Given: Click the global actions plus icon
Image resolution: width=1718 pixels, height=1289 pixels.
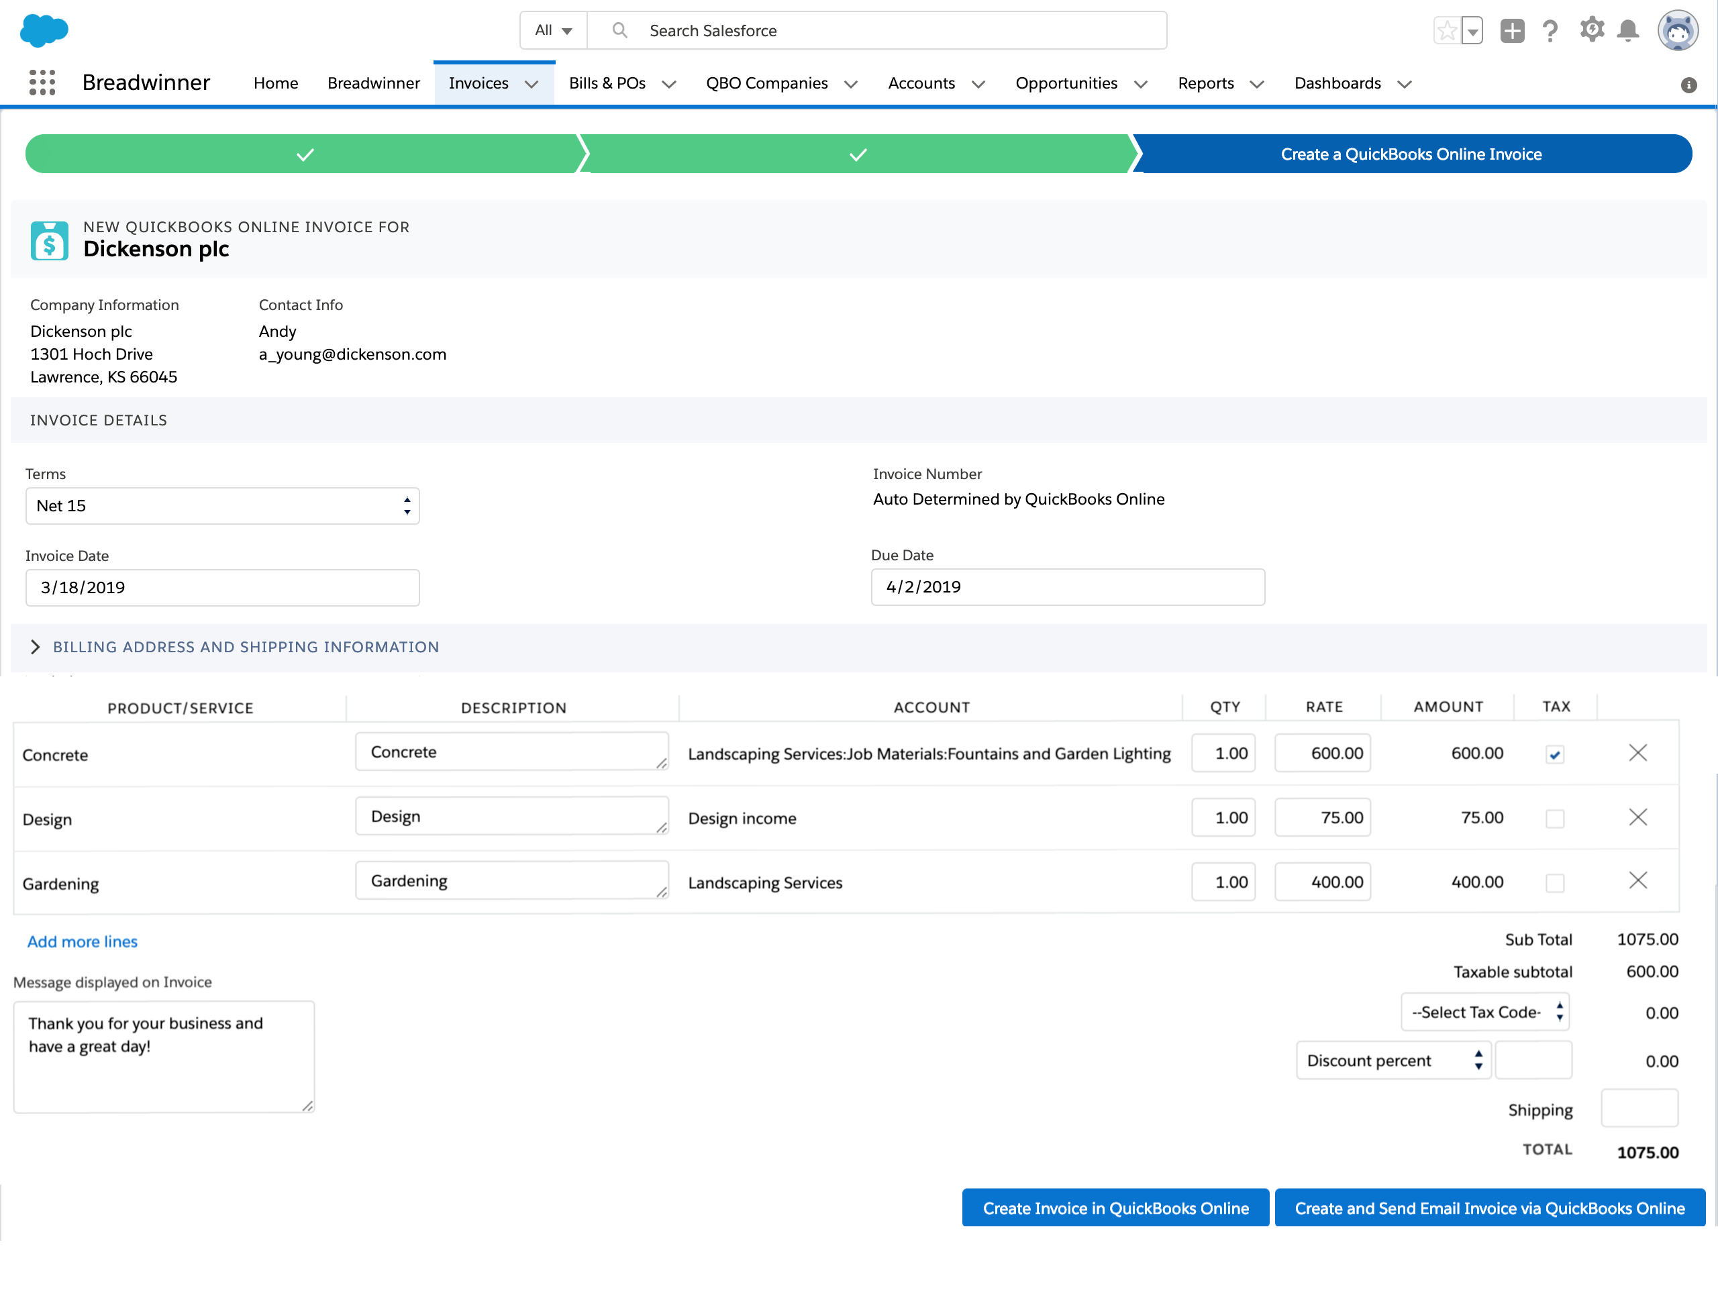Looking at the screenshot, I should [1511, 30].
